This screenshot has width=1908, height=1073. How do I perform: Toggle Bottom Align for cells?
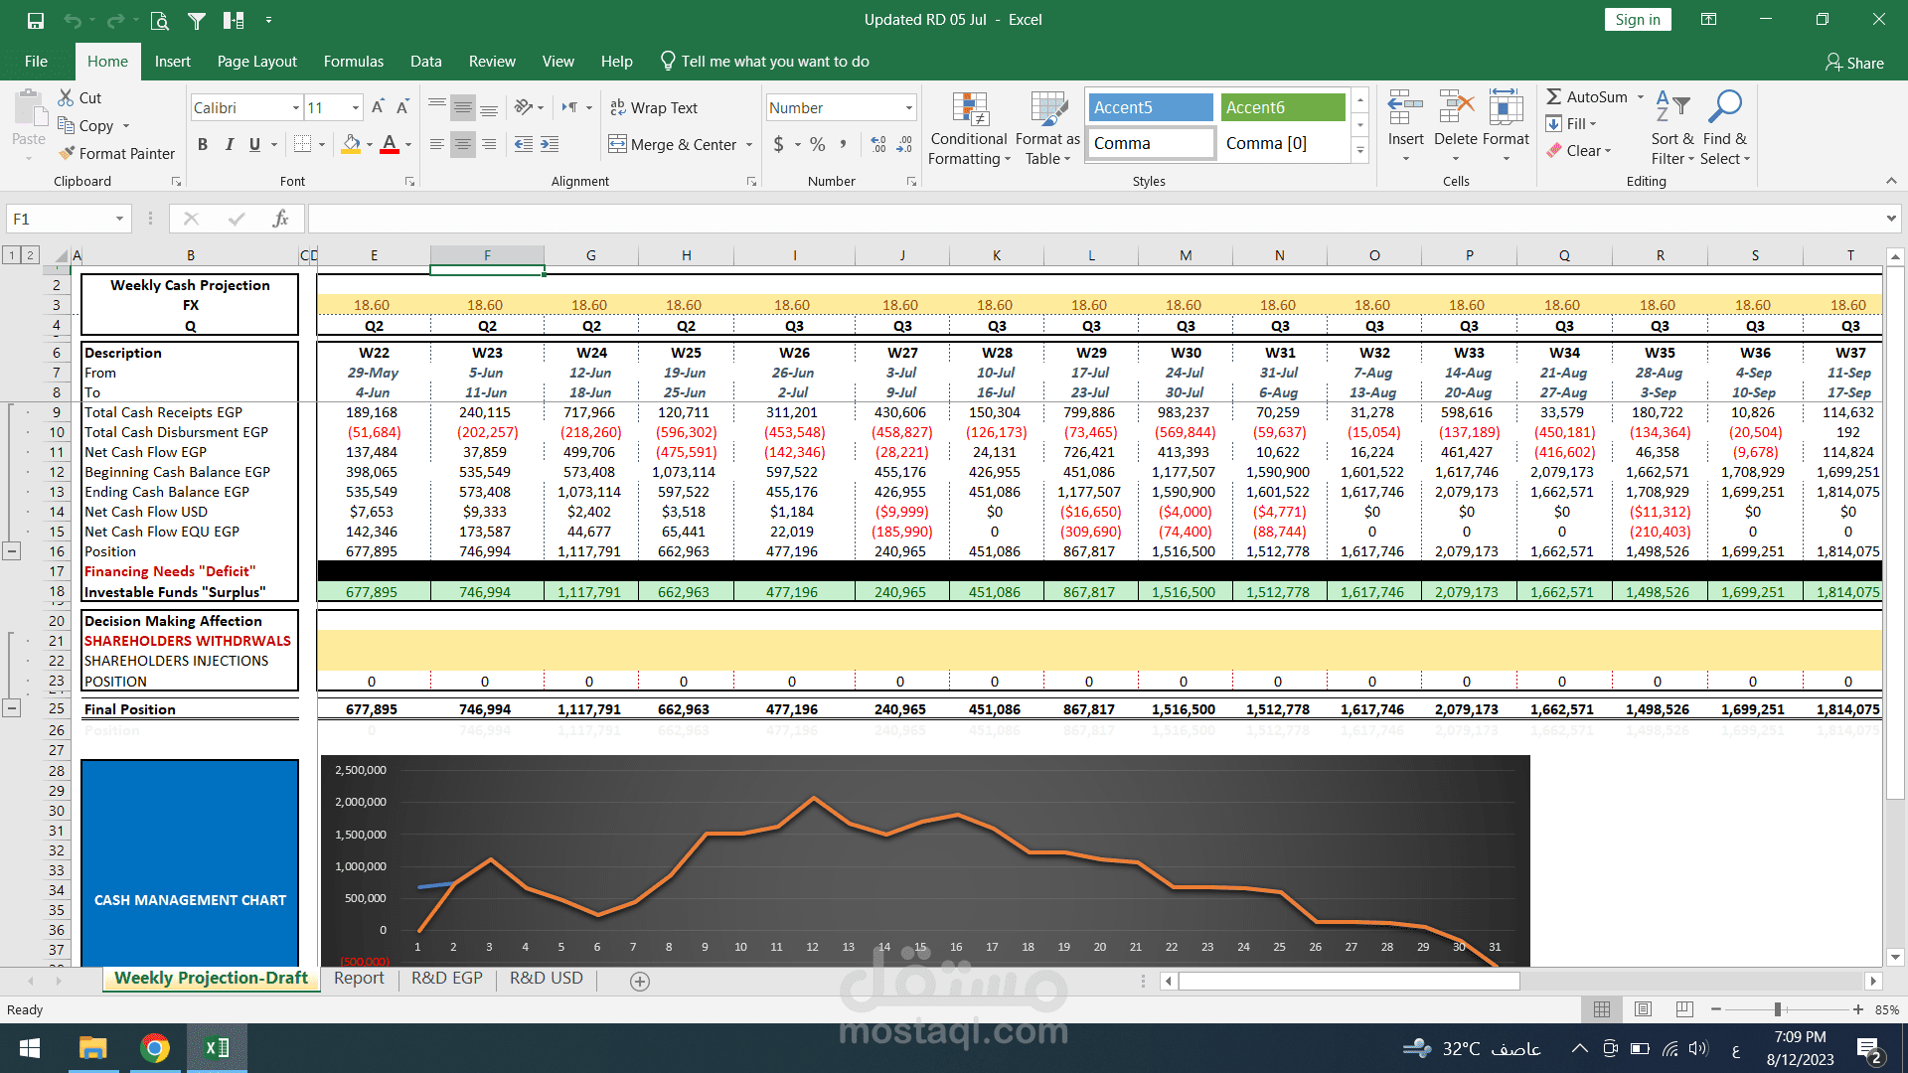pyautogui.click(x=489, y=107)
